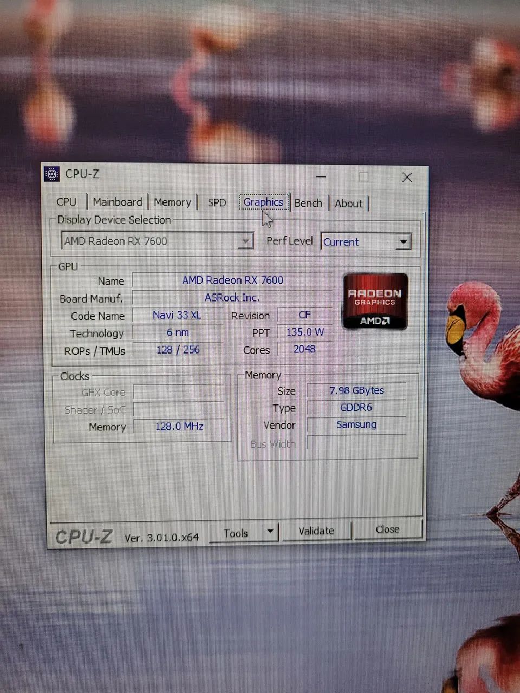The width and height of the screenshot is (520, 693).
Task: Go to the Bench tab
Action: [x=308, y=203]
